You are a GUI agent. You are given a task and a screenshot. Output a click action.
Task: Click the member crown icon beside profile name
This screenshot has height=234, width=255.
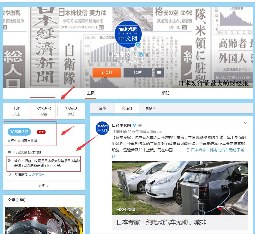point(147,55)
